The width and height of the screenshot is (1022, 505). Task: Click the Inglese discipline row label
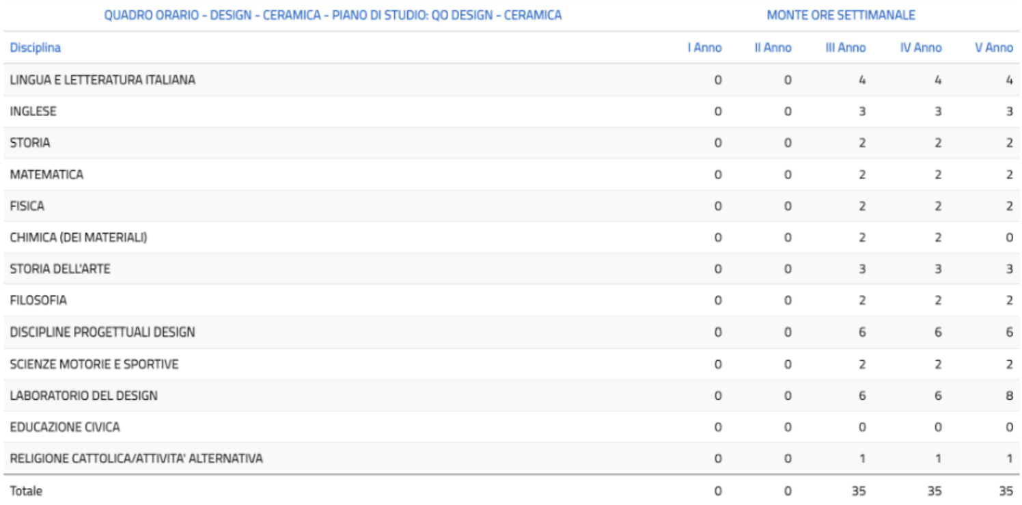(x=33, y=111)
